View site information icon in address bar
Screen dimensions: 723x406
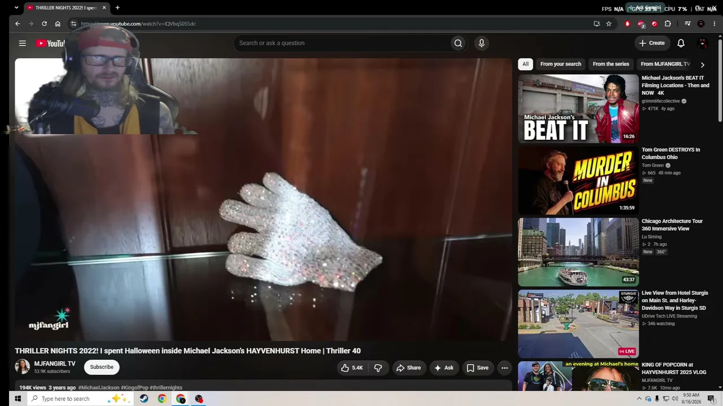pos(73,24)
